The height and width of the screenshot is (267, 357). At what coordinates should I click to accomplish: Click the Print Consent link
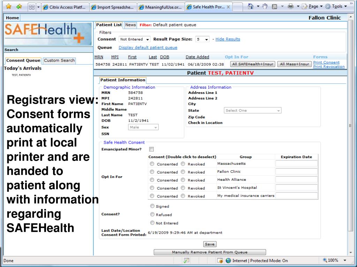tap(326, 62)
